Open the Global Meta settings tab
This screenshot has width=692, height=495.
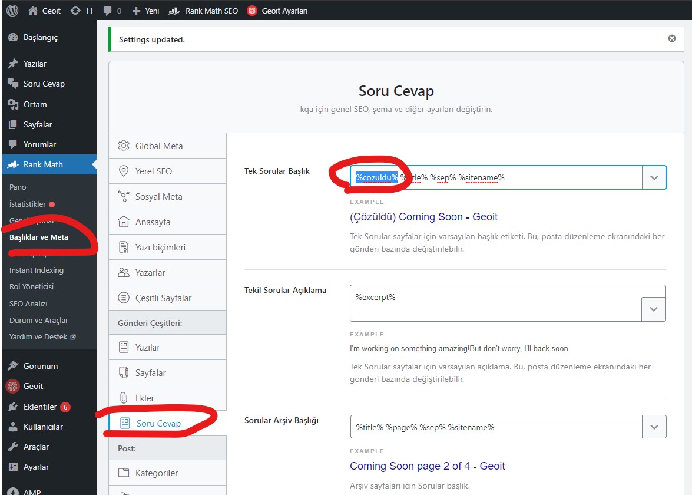point(159,146)
